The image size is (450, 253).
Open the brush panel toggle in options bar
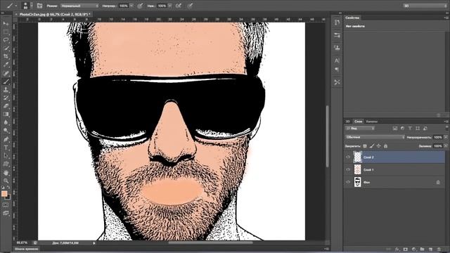point(39,6)
